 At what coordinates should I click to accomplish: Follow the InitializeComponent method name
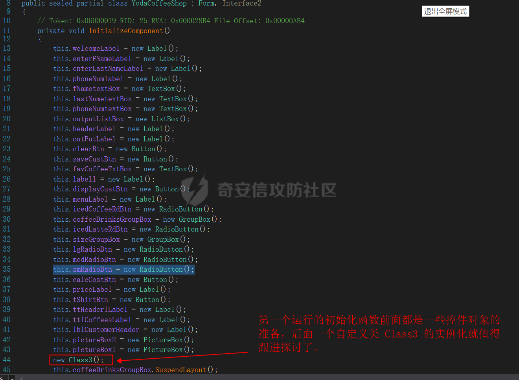click(126, 31)
